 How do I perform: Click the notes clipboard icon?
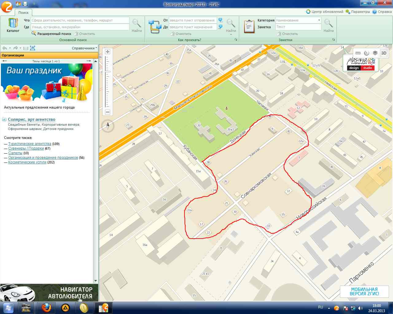click(x=249, y=26)
